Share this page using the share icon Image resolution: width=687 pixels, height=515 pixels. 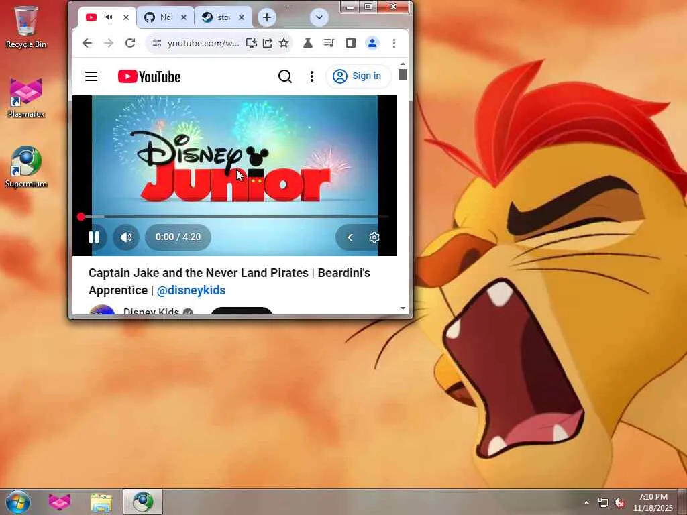click(267, 43)
